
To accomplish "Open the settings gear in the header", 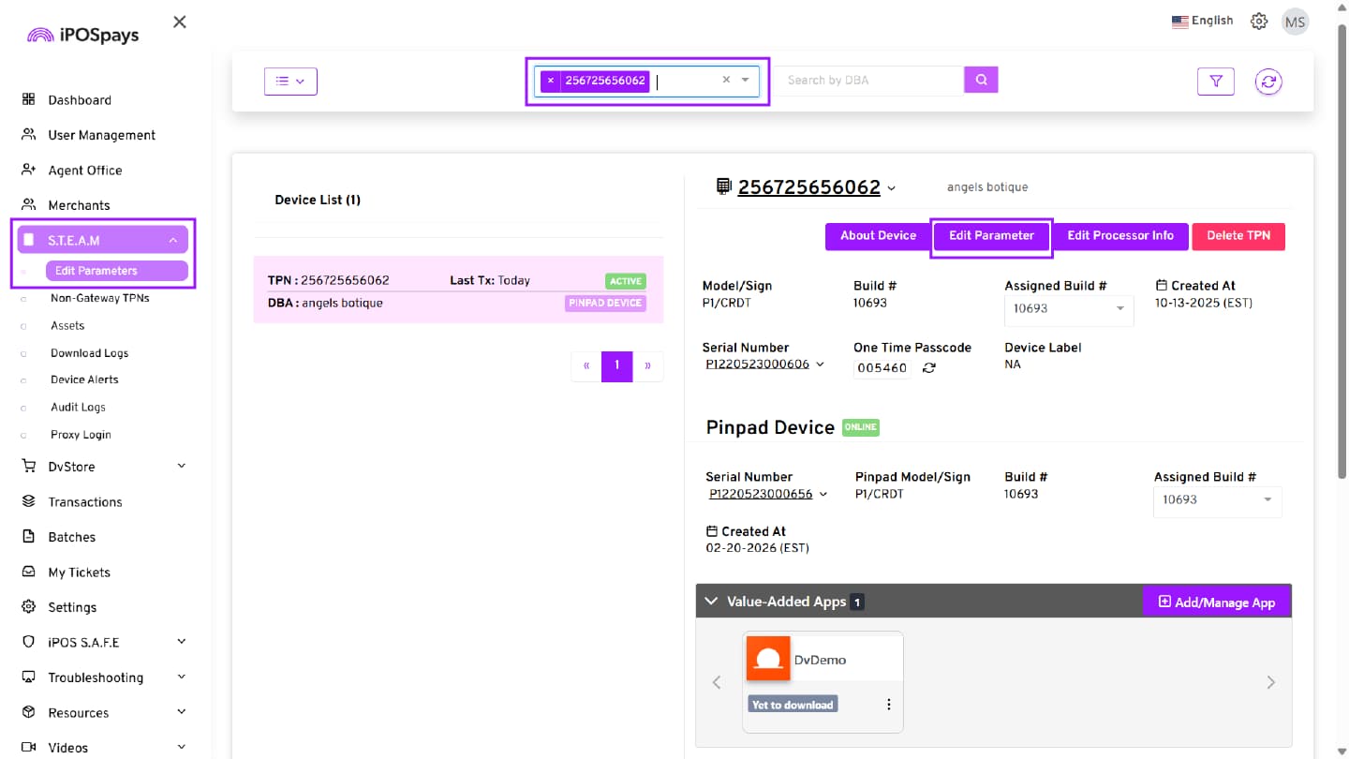I will (x=1259, y=22).
